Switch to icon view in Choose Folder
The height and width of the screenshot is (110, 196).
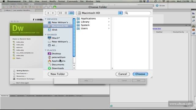pyautogui.click(x=61, y=13)
